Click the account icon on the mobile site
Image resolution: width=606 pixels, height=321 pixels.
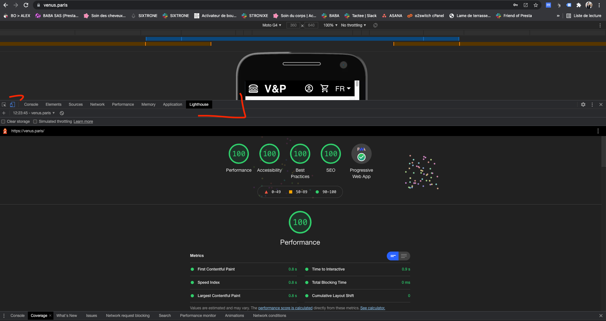coord(309,88)
